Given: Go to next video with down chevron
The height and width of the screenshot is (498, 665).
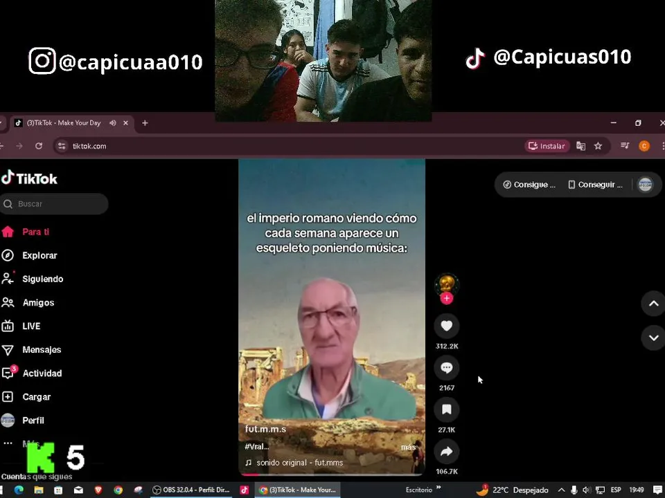Looking at the screenshot, I should coord(653,338).
